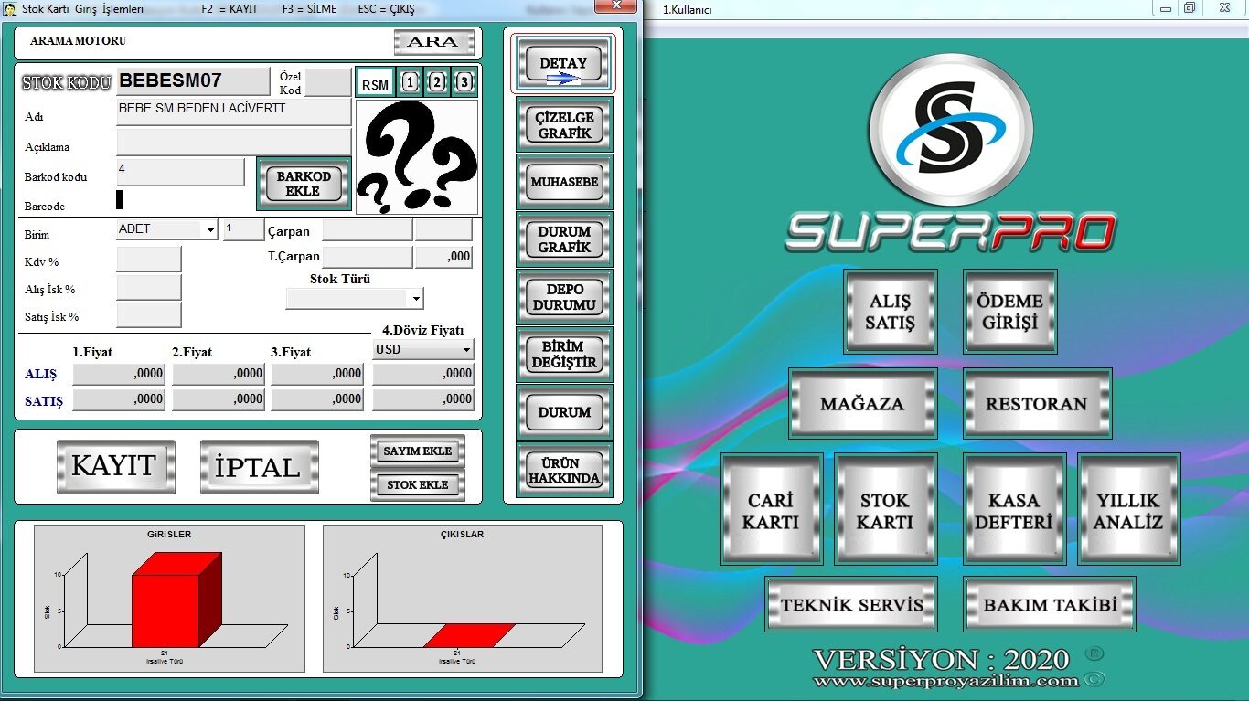Select image slot 2 button
Image resolution: width=1249 pixels, height=701 pixels.
pyautogui.click(x=437, y=83)
